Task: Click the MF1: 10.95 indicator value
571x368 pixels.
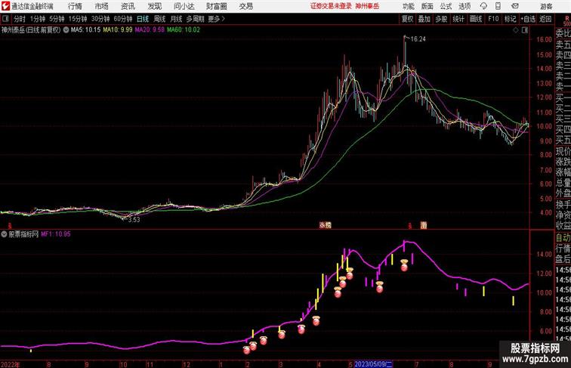Action: click(56, 234)
